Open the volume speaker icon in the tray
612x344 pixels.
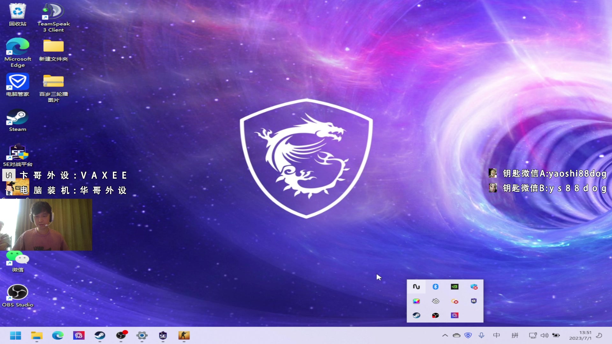click(x=544, y=335)
